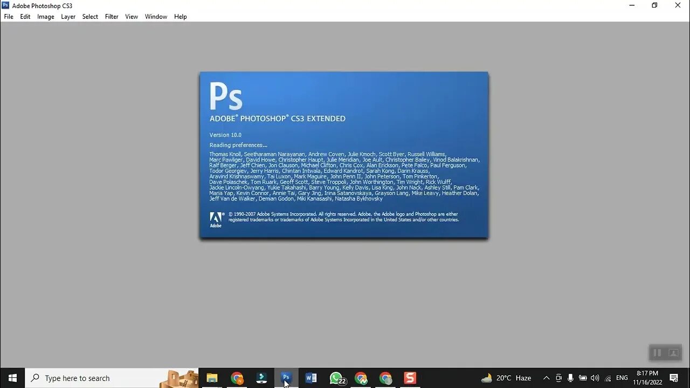Image resolution: width=690 pixels, height=388 pixels.
Task: Click the Photoshop icon in the taskbar
Action: [x=286, y=378]
